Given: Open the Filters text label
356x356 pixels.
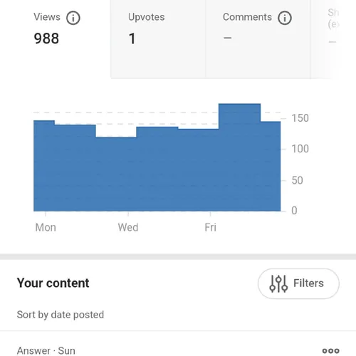Looking at the screenshot, I should tap(308, 283).
